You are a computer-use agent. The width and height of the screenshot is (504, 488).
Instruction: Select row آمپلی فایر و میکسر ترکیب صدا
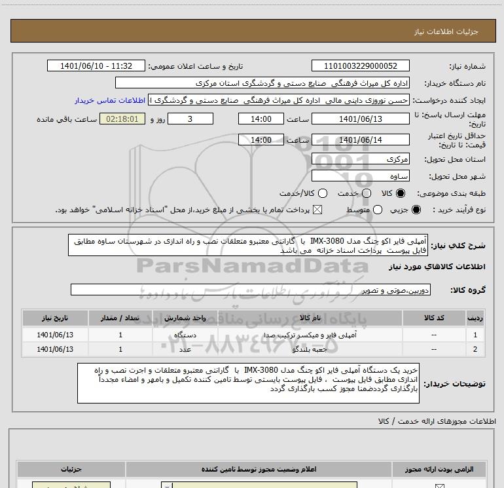click(x=253, y=335)
